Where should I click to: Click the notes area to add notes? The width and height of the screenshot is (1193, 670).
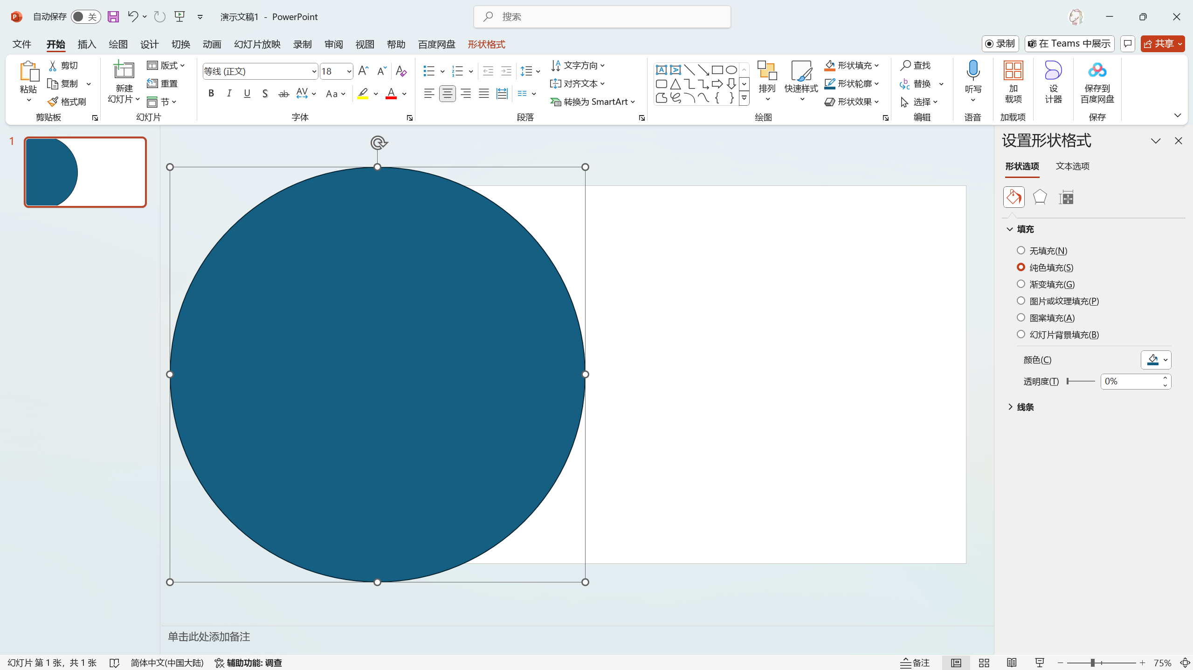[577, 637]
